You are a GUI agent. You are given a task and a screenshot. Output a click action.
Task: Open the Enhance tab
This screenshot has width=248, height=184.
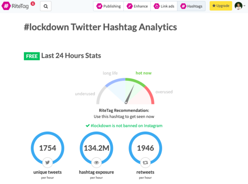(137, 6)
